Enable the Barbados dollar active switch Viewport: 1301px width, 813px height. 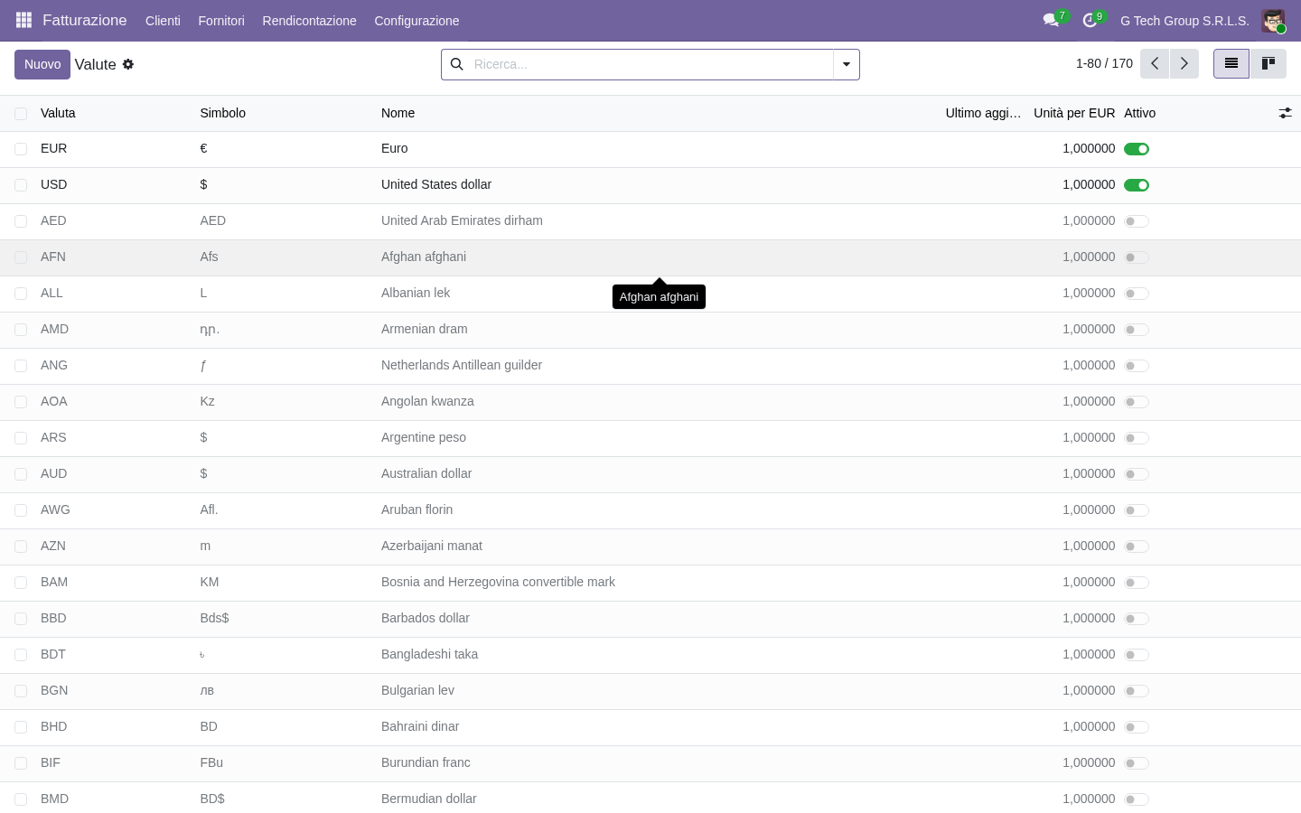click(1137, 619)
